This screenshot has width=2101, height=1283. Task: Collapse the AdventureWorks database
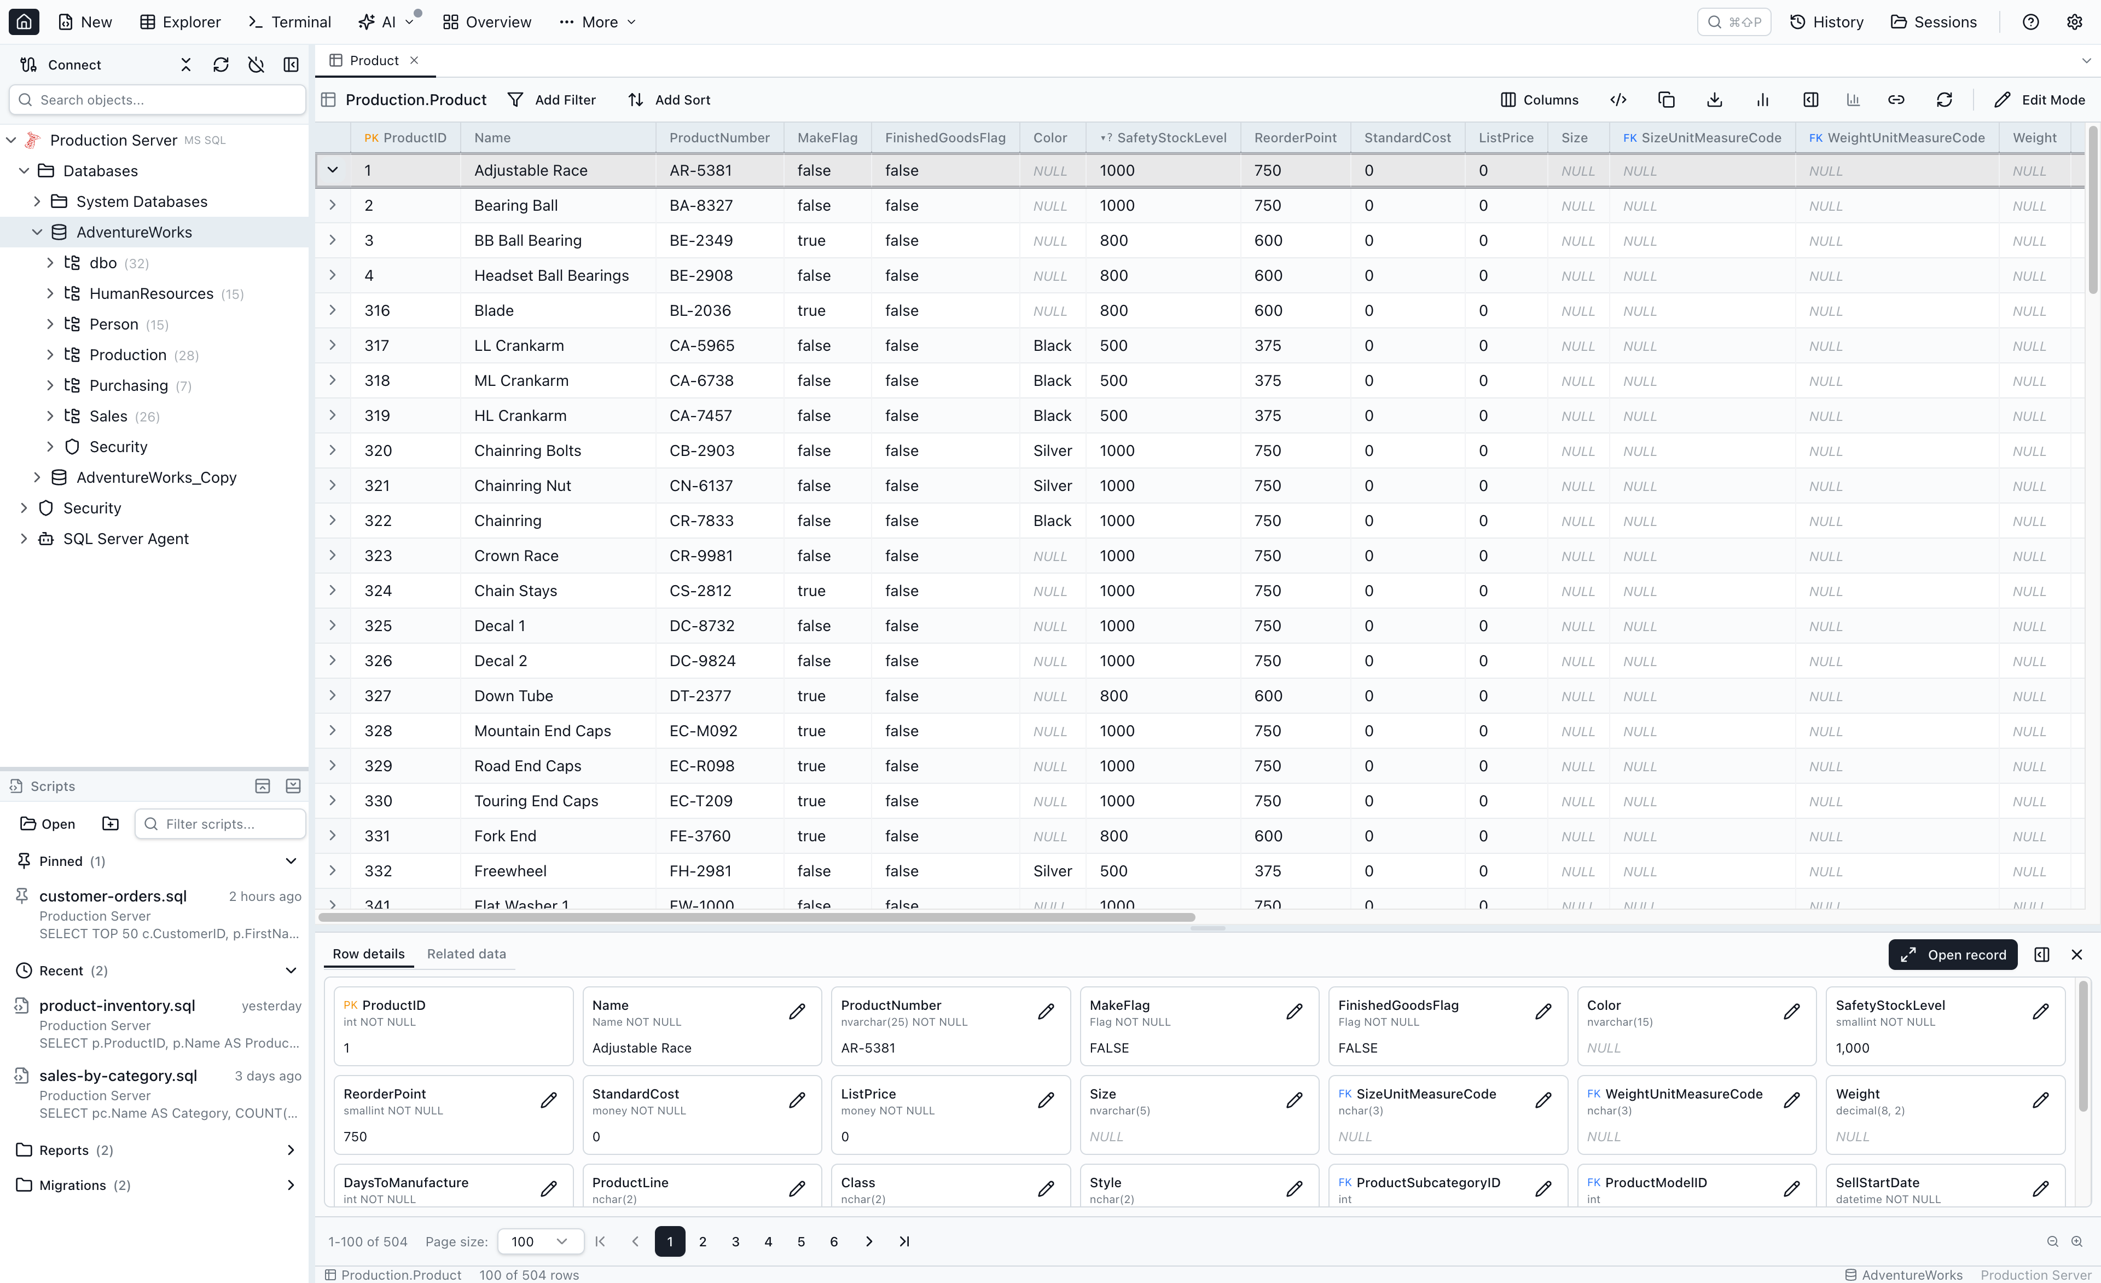[37, 232]
